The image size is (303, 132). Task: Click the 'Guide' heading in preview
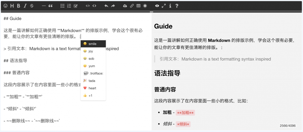point(163,26)
